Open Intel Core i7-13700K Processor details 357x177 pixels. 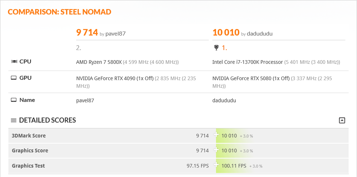coord(247,62)
